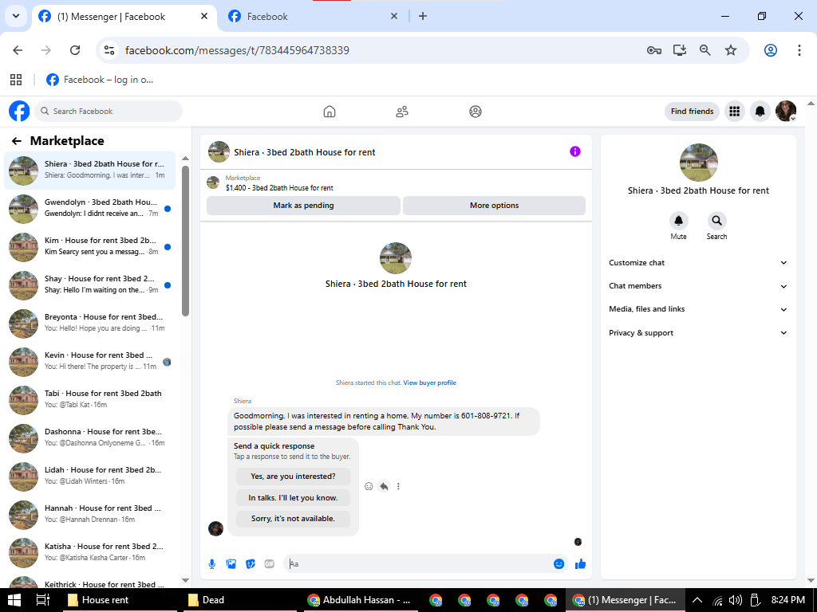Screen dimensions: 817x612
Task: Open the Notifications bell icon
Action: [x=760, y=112]
